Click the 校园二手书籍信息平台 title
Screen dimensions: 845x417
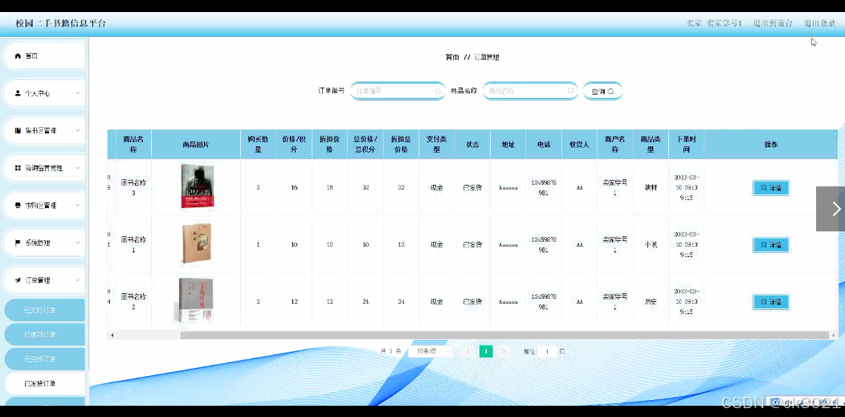(x=60, y=23)
